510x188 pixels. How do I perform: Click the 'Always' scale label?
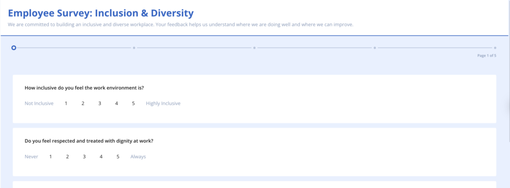click(138, 157)
